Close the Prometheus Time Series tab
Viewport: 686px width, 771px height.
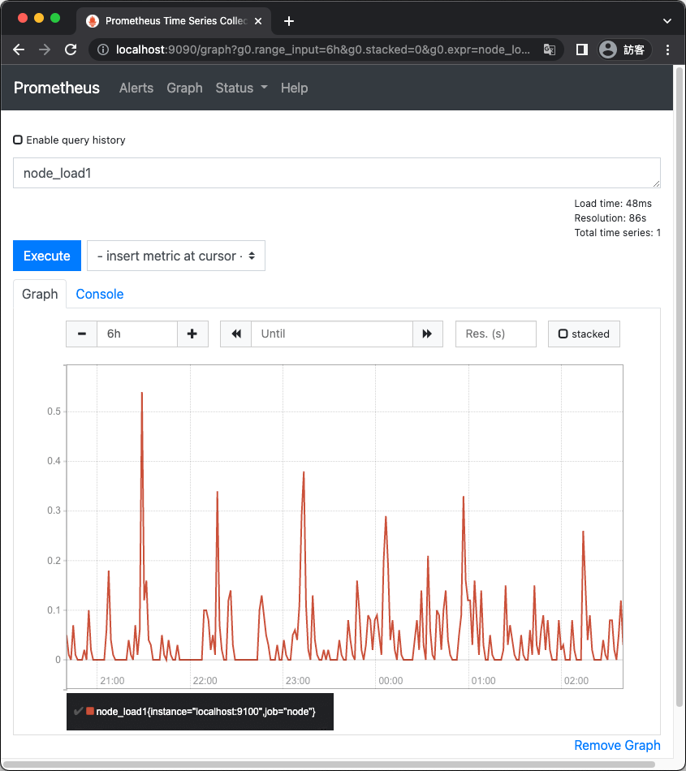[258, 21]
